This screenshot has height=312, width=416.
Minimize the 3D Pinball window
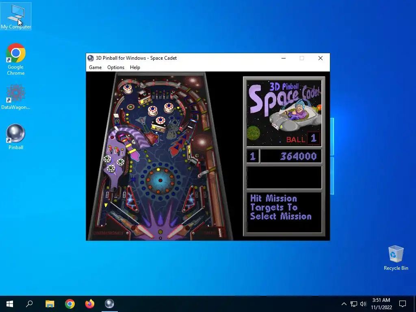pos(284,58)
